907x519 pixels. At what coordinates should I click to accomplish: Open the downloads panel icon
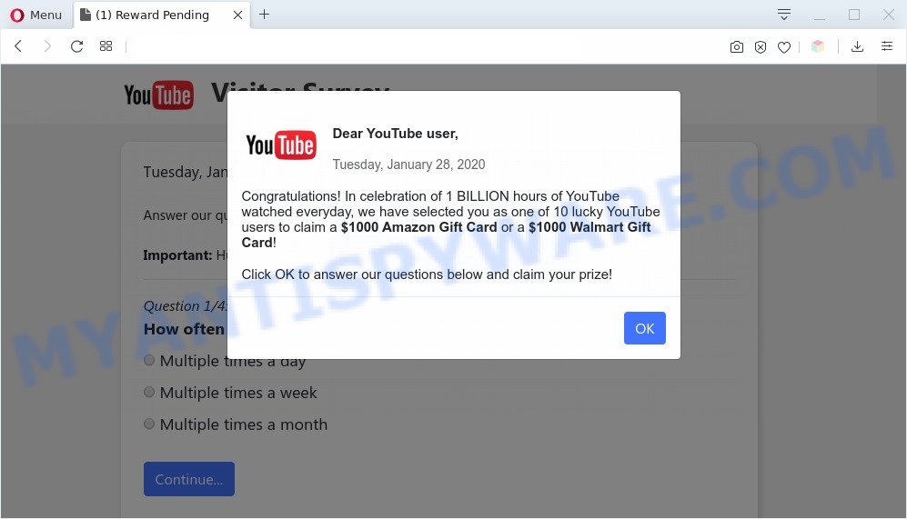(x=857, y=46)
